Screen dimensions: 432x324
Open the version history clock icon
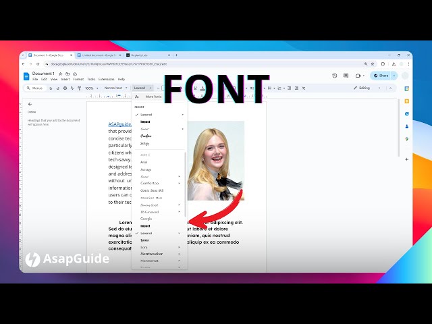(x=335, y=76)
